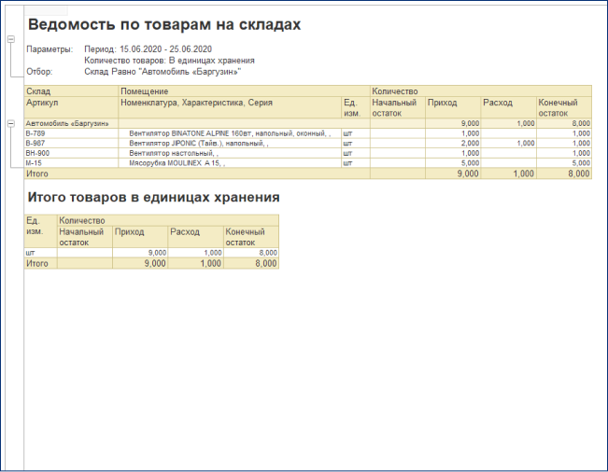The image size is (608, 472).
Task: Click Начальный остаток header in main table
Action: click(x=398, y=107)
